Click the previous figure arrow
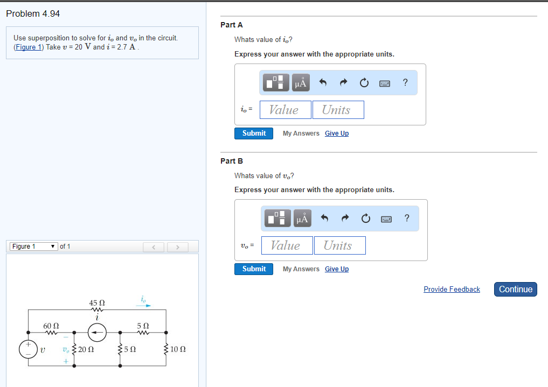The image size is (548, 387). tap(154, 247)
